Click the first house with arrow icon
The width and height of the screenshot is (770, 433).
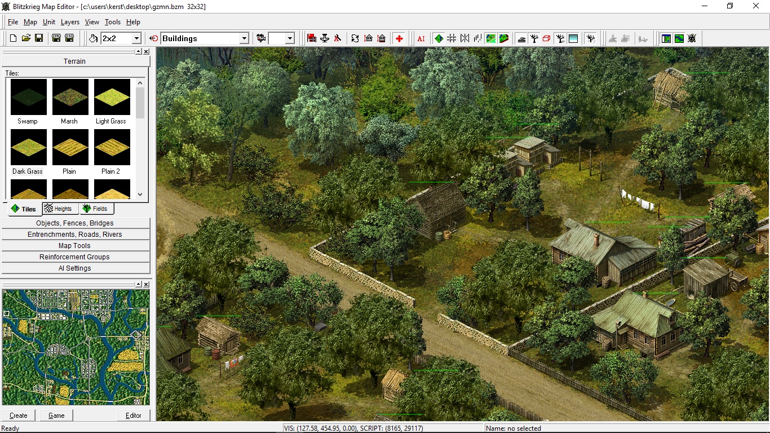tap(368, 38)
